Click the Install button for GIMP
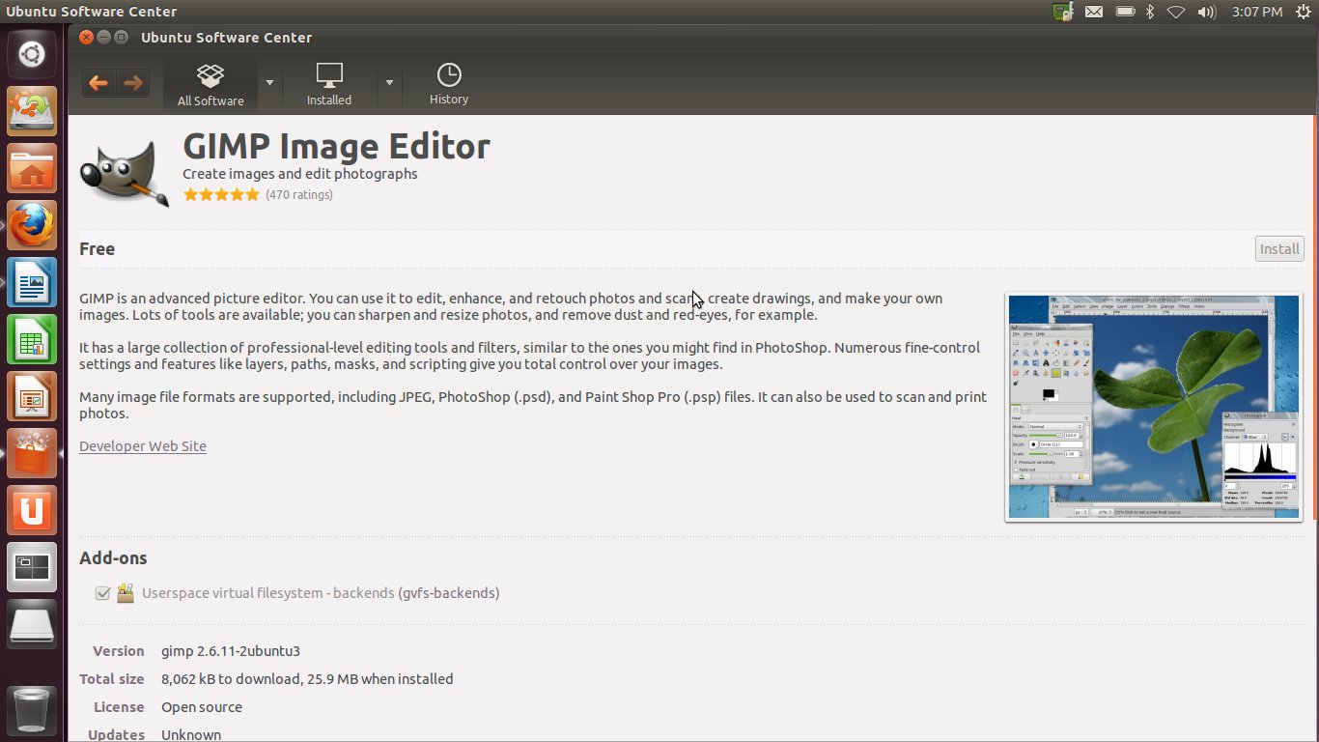1319x742 pixels. point(1279,248)
